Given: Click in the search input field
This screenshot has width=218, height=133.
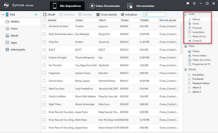Looking at the screenshot, I should [x=154, y=14].
